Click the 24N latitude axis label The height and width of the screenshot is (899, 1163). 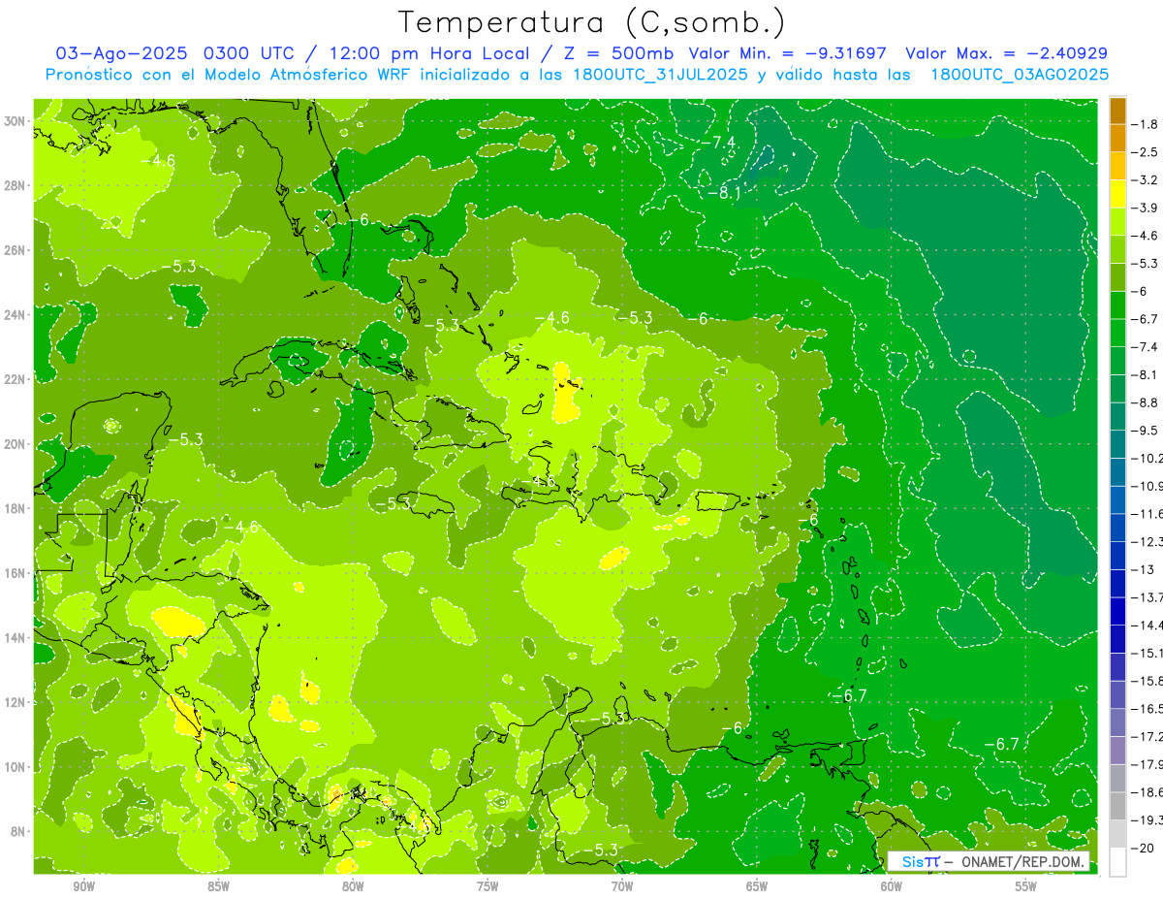click(x=16, y=315)
